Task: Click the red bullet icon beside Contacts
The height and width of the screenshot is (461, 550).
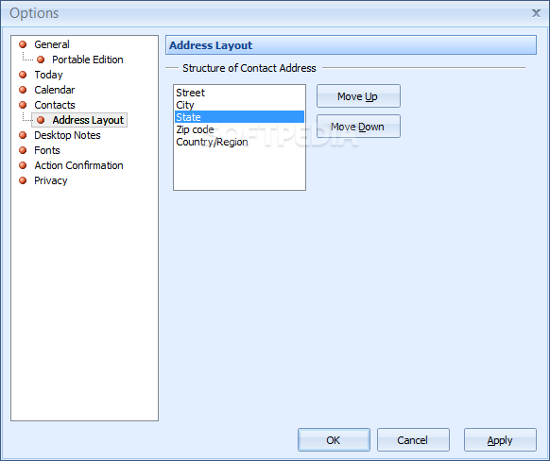Action: coord(23,105)
